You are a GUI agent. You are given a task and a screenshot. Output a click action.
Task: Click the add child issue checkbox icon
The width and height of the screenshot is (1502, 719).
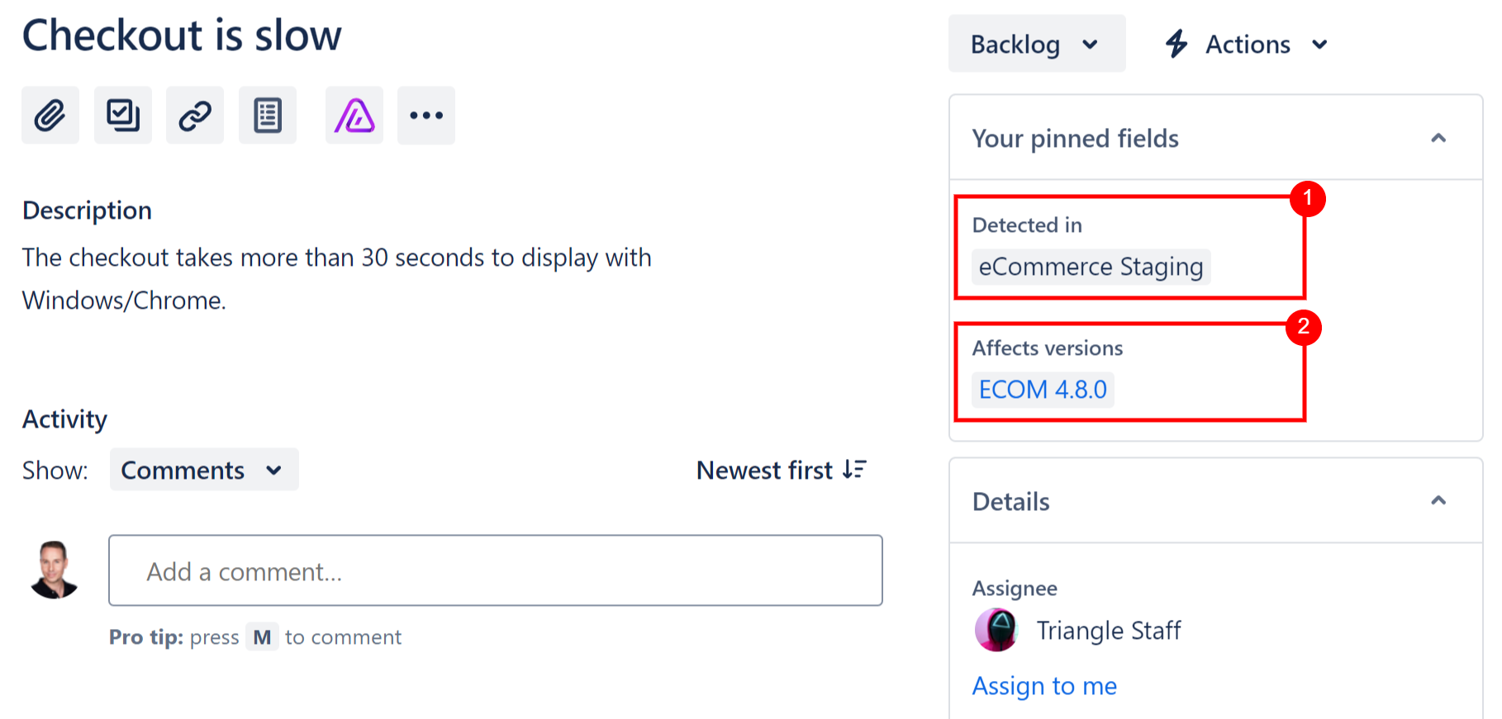pos(122,116)
